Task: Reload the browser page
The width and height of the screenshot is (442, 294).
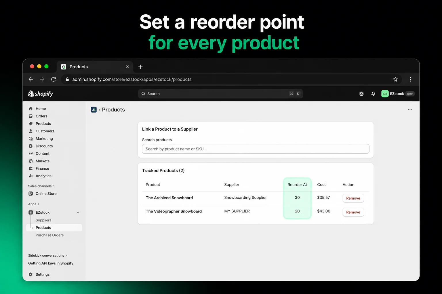Action: click(54, 79)
